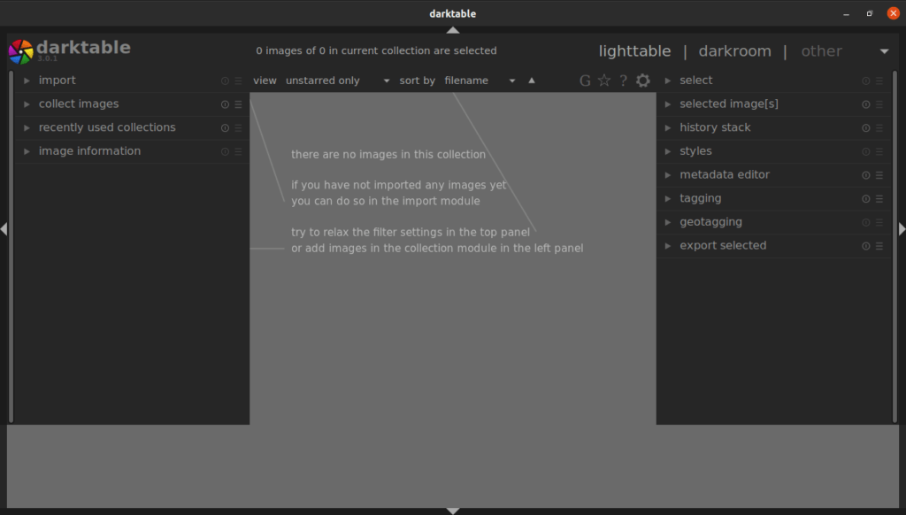Click the tagging module reset icon
The image size is (906, 515).
865,199
